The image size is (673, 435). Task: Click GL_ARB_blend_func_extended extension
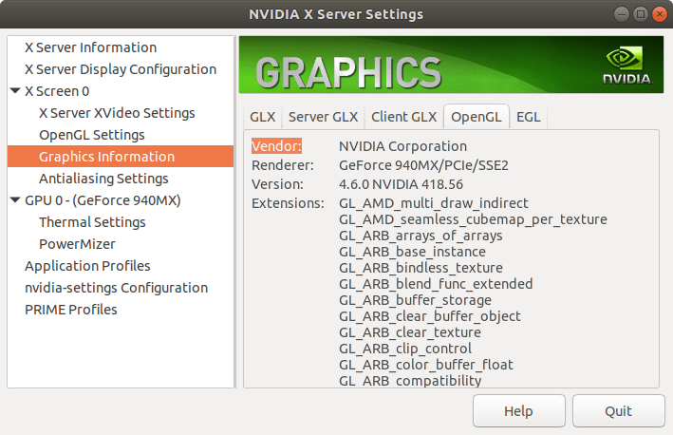coord(436,284)
